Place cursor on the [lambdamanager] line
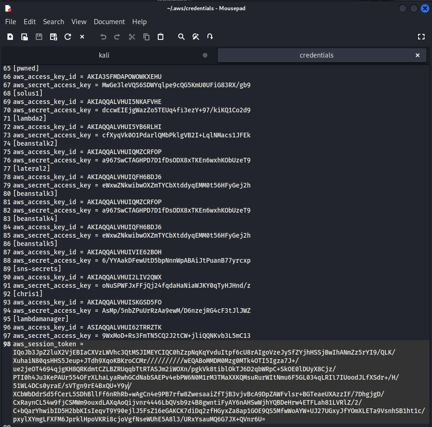 pos(41,319)
